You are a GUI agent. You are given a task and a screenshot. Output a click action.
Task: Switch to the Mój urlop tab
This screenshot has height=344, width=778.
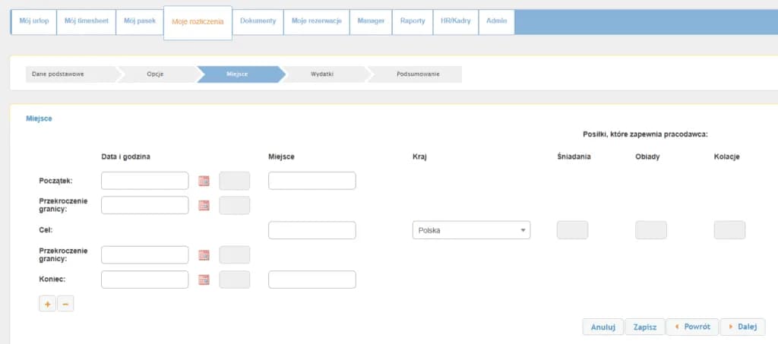point(33,21)
